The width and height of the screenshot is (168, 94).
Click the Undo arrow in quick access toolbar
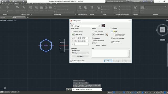pyautogui.click(x=16, y=1)
